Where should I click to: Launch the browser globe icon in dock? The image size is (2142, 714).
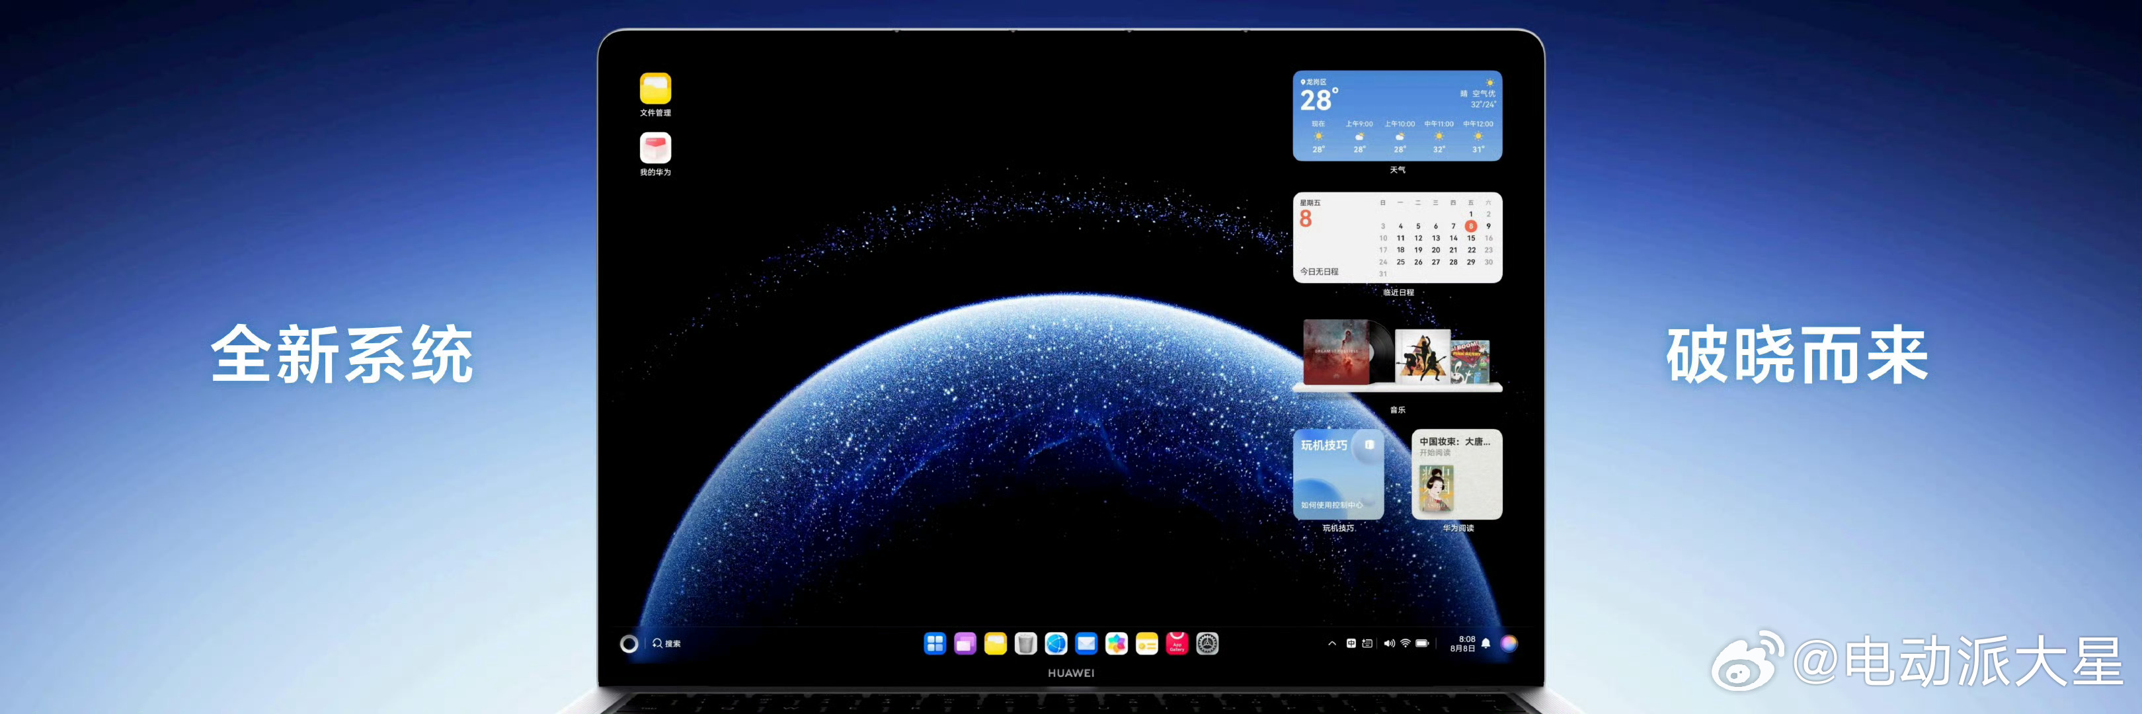pyautogui.click(x=1056, y=643)
